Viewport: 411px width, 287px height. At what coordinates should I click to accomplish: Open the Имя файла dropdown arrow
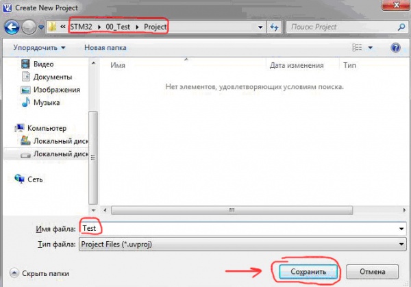click(x=401, y=229)
